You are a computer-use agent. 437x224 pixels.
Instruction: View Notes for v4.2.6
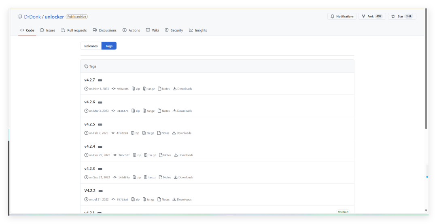[163, 111]
